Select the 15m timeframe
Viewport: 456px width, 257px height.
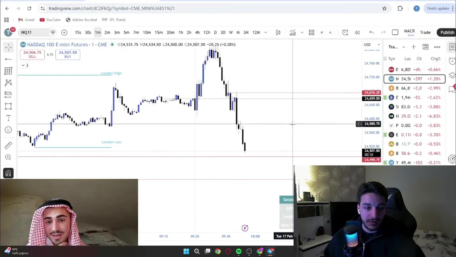click(159, 32)
